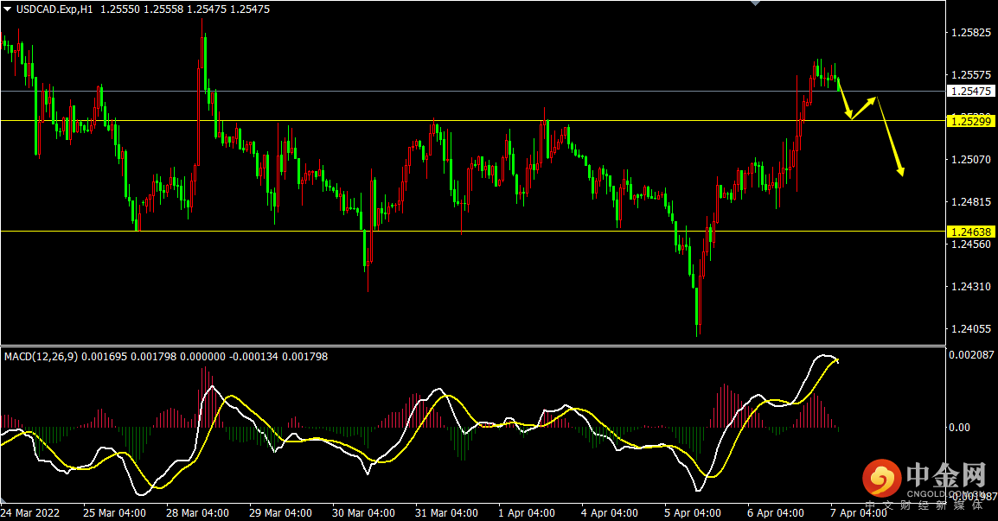The image size is (998, 521).
Task: Click the chart shift triangle on top edge
Action: pos(757,3)
